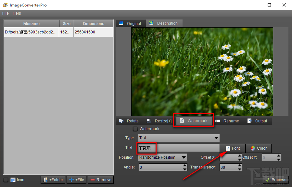Click the watermark Text input field

pyautogui.click(x=179, y=148)
